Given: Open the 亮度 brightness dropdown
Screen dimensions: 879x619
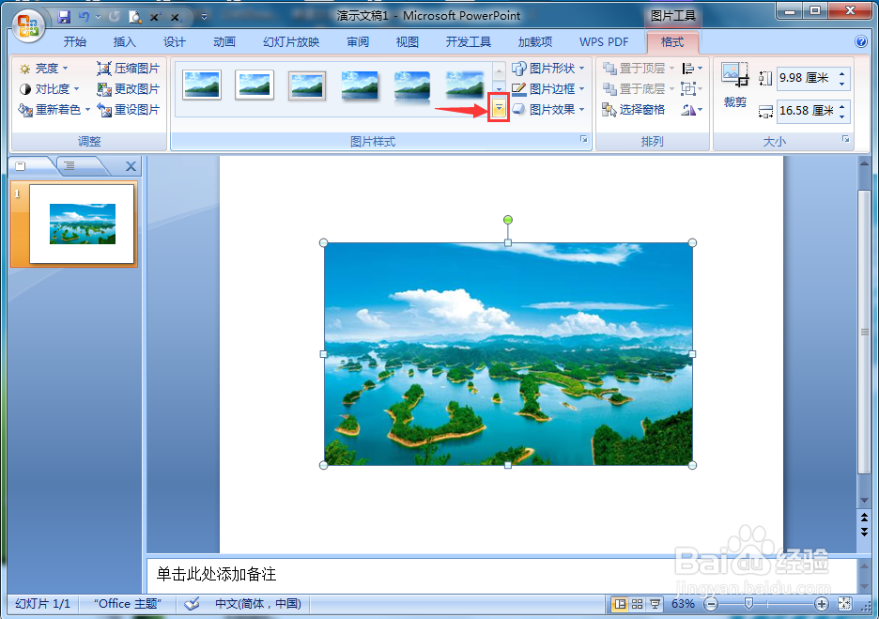Looking at the screenshot, I should tap(43, 69).
